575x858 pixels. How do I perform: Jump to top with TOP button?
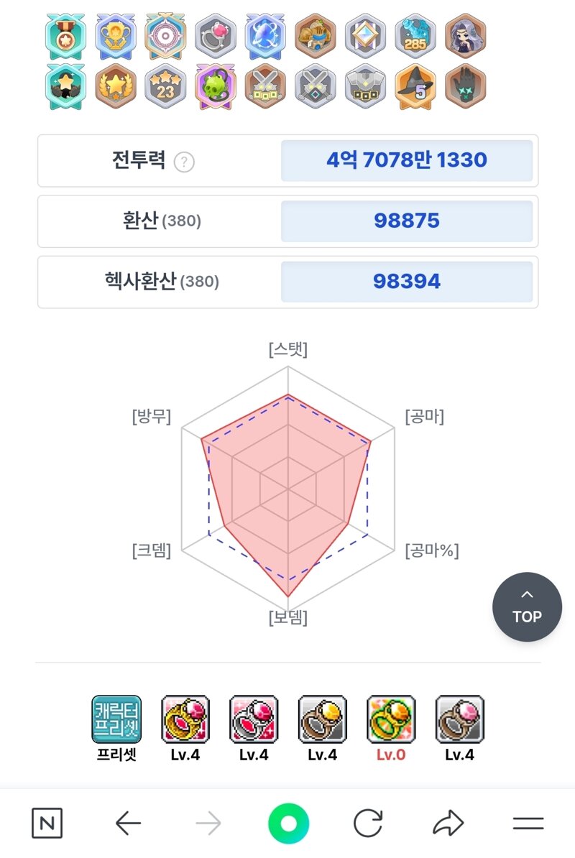point(527,606)
